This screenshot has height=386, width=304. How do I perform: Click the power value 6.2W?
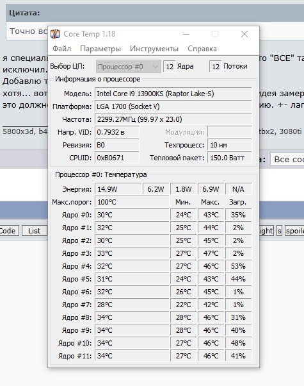tap(156, 189)
